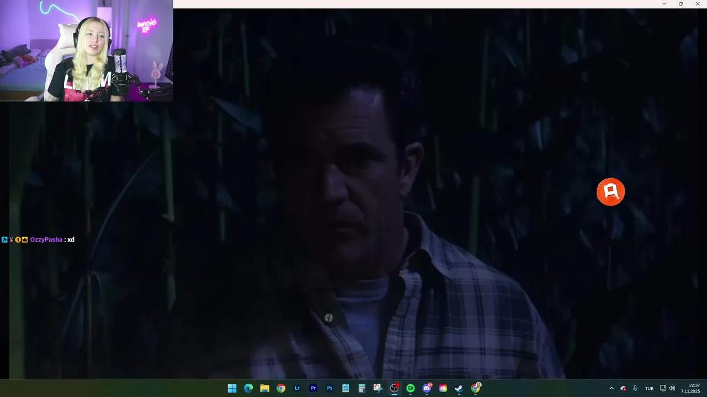This screenshot has height=397, width=707.
Task: Click the OzzyPasha username in chat
Action: 46,240
